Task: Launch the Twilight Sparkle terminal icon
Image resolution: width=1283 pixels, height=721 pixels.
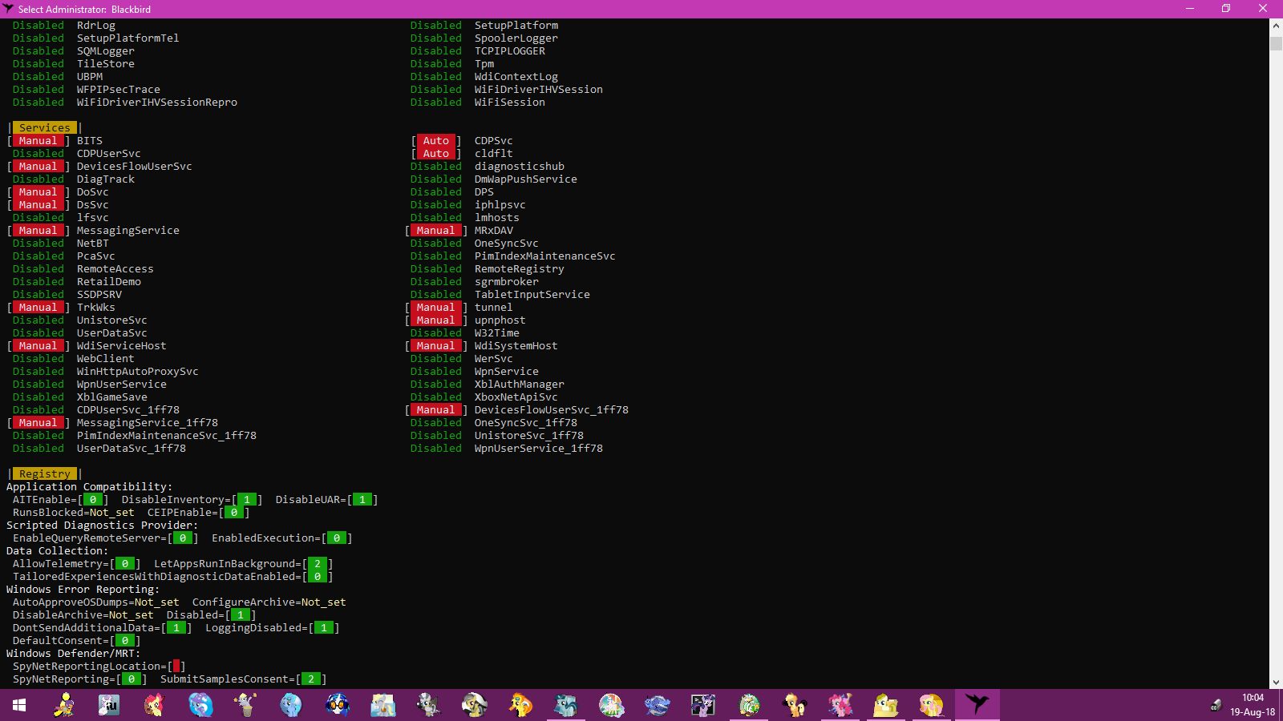Action: [x=702, y=705]
